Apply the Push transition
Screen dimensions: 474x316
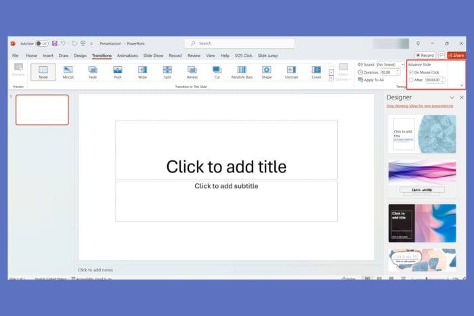tap(118, 72)
